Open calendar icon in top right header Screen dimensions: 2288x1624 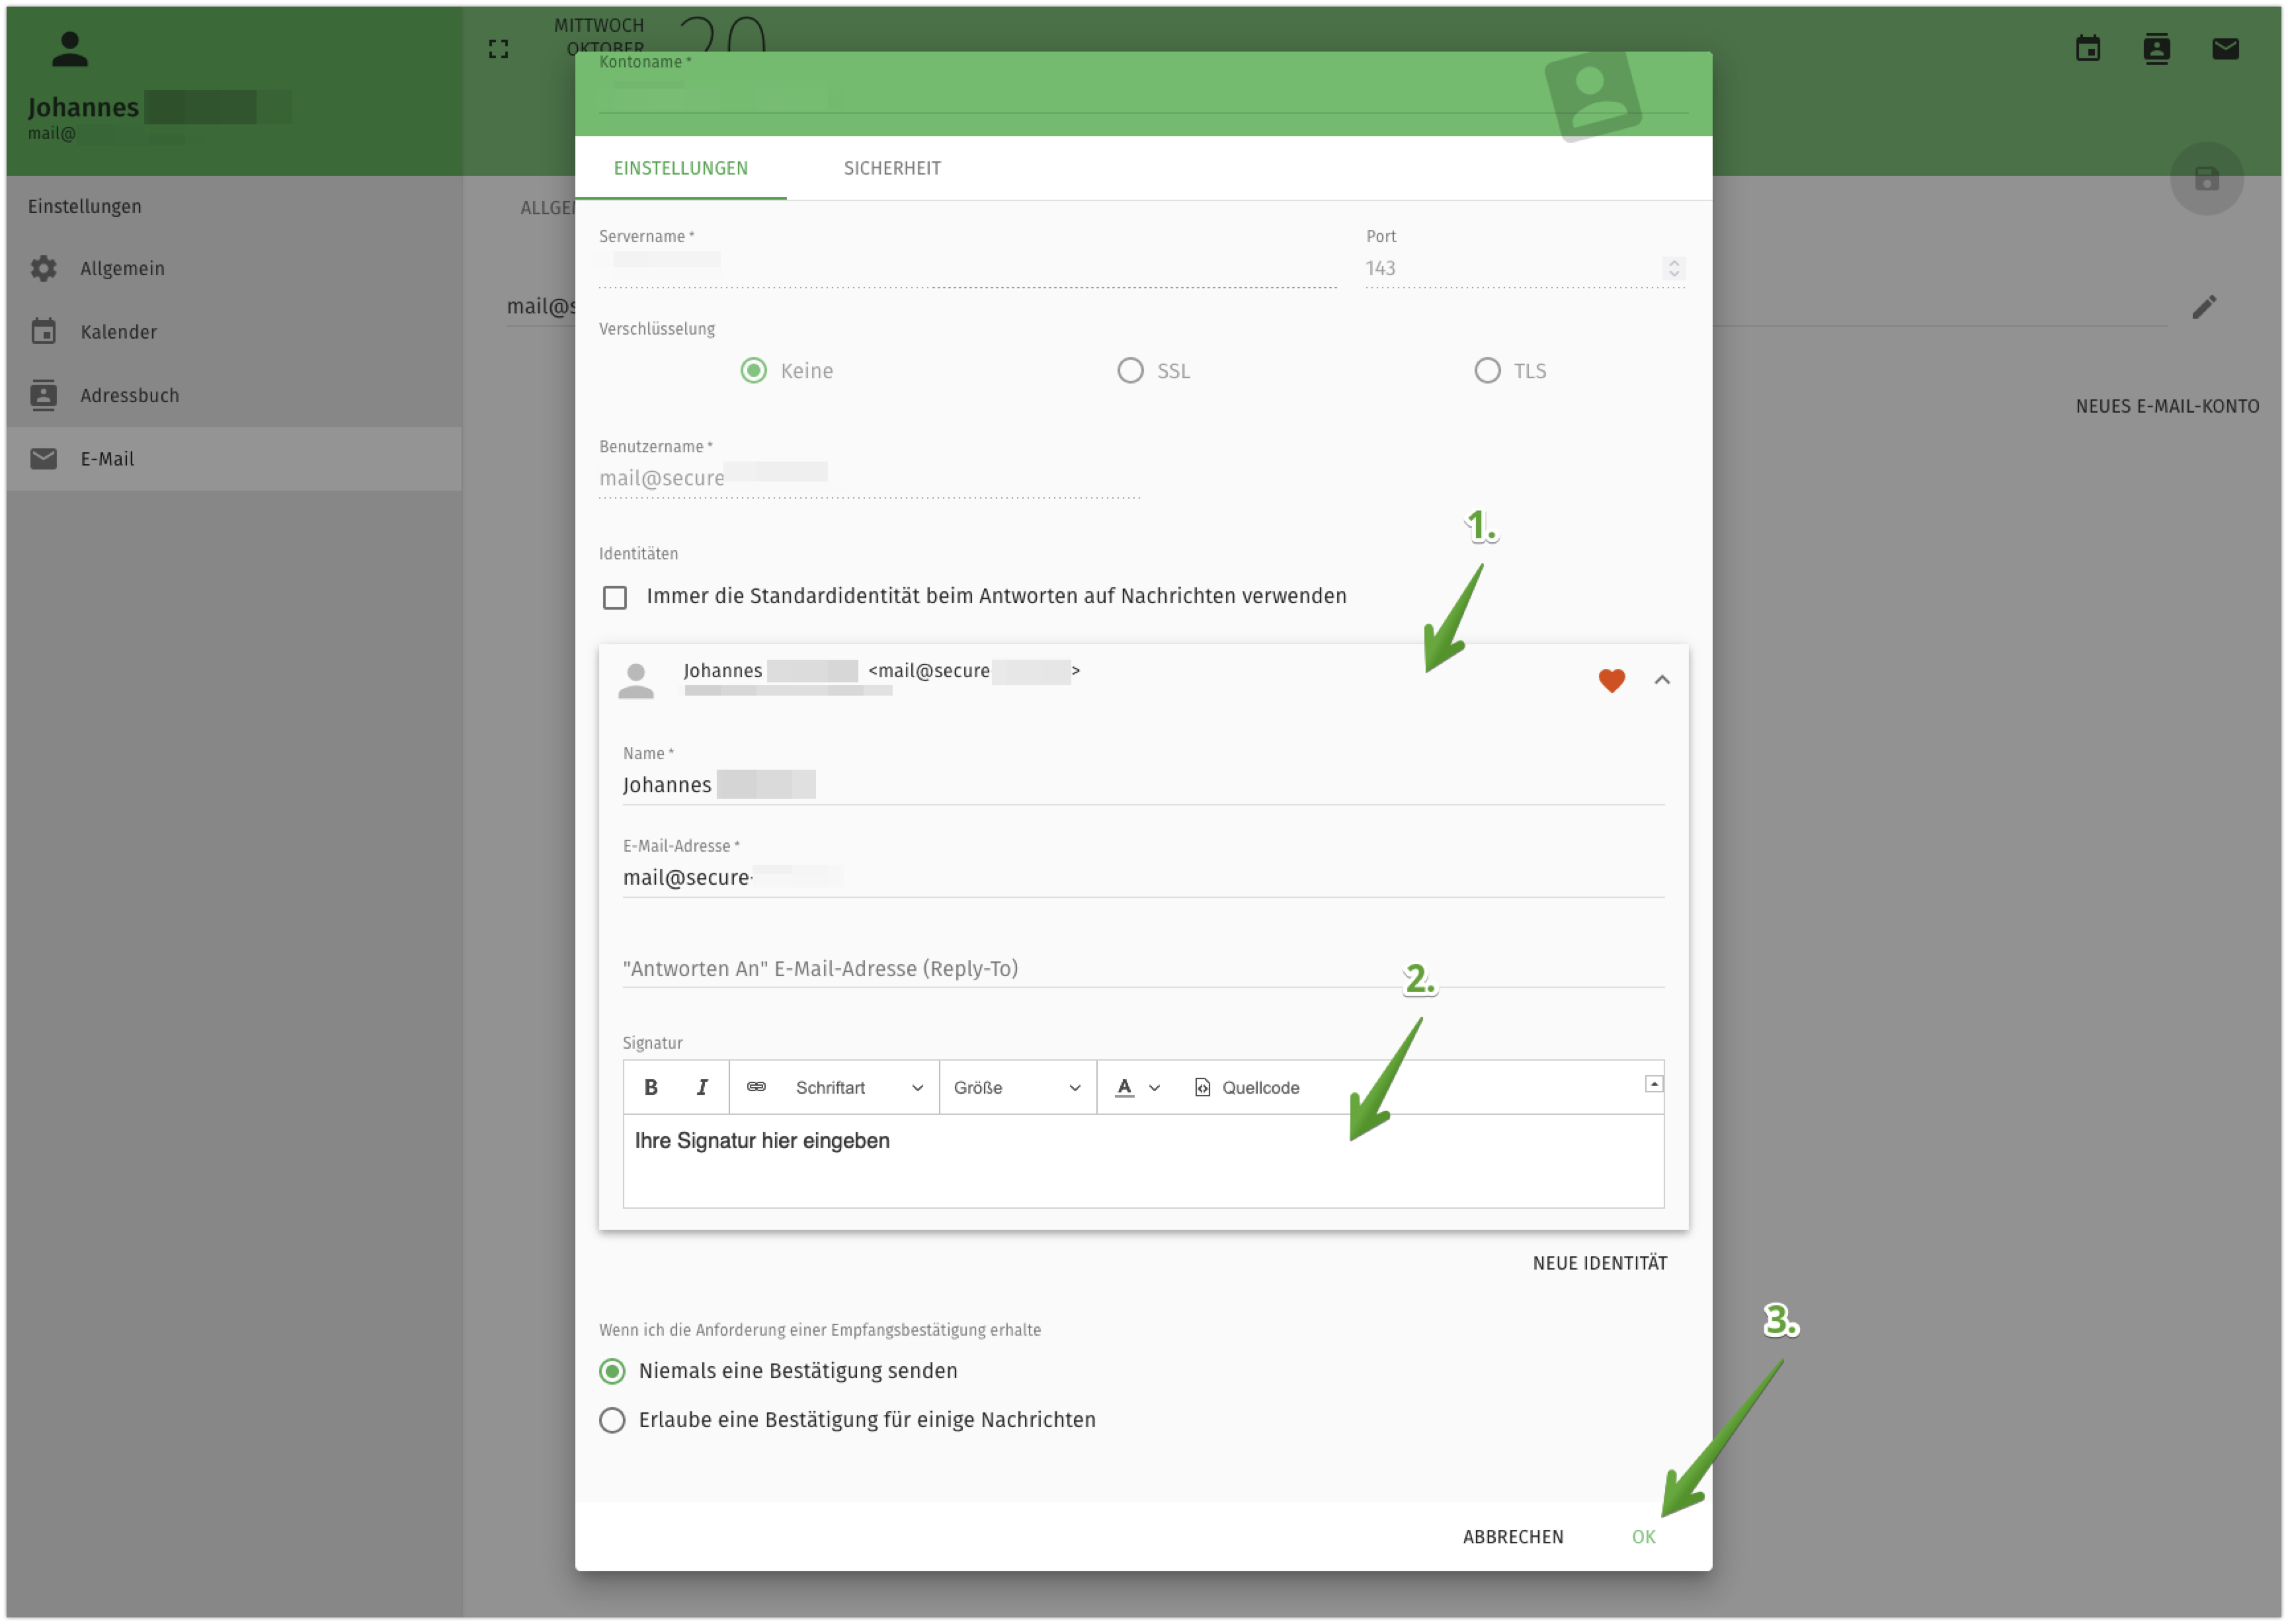pyautogui.click(x=2087, y=48)
